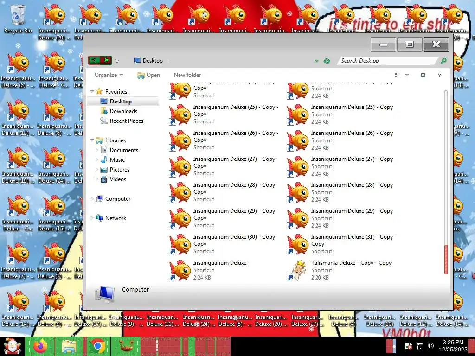Open the Organize menu
Image resolution: width=475 pixels, height=356 pixels.
pyautogui.click(x=109, y=75)
